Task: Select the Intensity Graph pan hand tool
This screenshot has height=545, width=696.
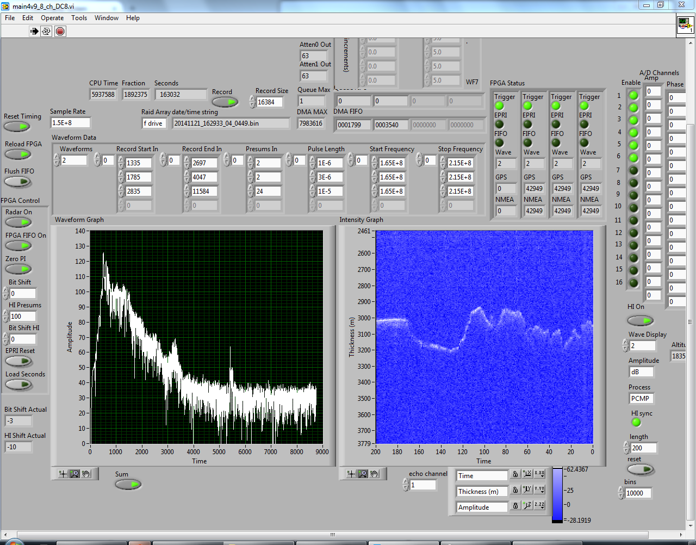Action: point(374,474)
